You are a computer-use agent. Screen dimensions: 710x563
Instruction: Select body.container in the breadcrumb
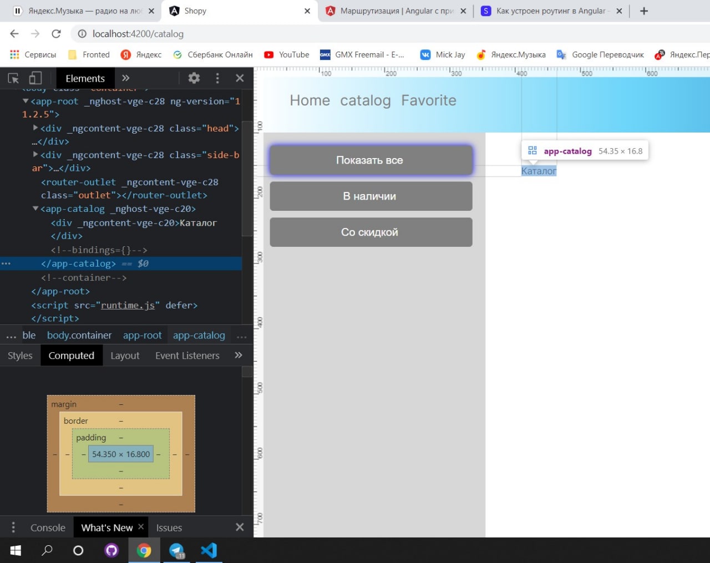pyautogui.click(x=79, y=335)
